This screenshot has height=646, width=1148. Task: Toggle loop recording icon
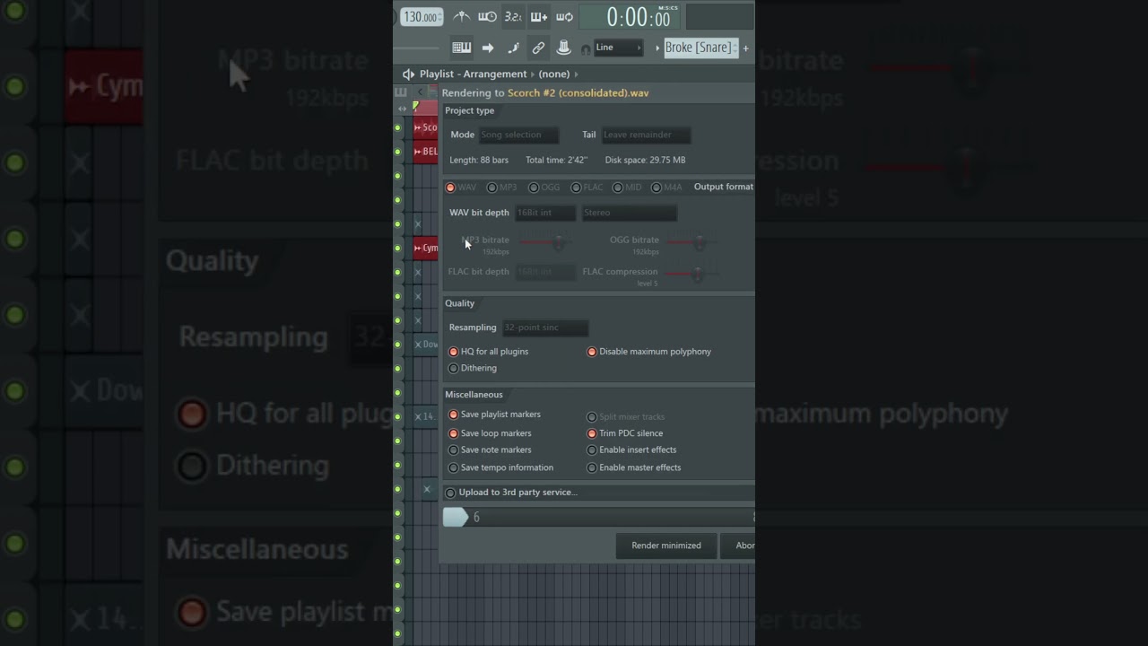click(x=565, y=16)
